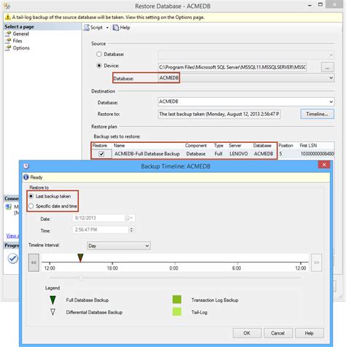Open Help in the Restore Database toolbar

121,28
